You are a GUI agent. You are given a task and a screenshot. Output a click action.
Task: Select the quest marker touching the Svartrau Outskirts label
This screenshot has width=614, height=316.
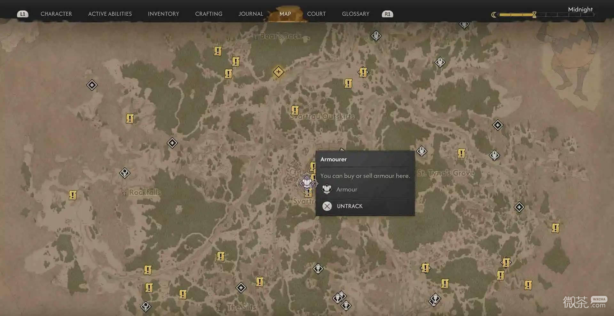tap(295, 110)
